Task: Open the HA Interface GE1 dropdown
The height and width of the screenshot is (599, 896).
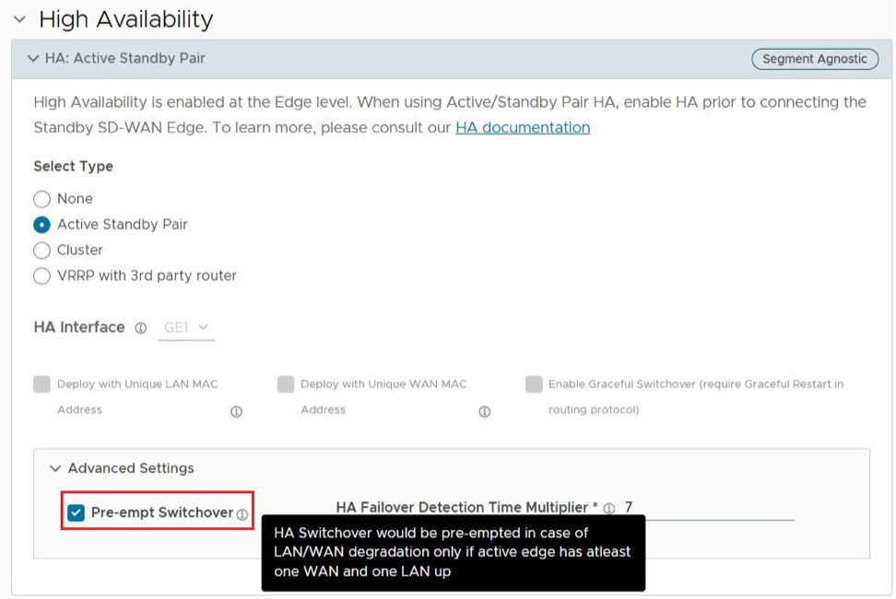Action: (186, 327)
